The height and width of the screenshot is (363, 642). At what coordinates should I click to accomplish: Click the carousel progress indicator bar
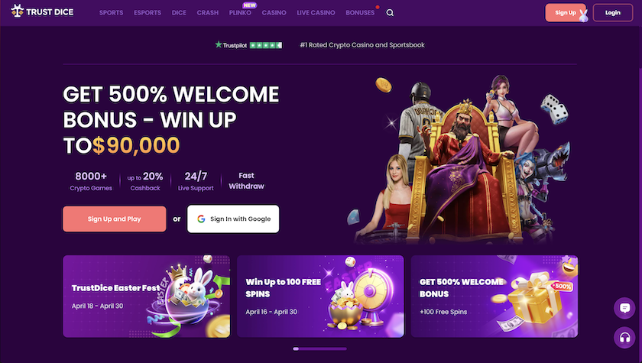[x=319, y=348]
